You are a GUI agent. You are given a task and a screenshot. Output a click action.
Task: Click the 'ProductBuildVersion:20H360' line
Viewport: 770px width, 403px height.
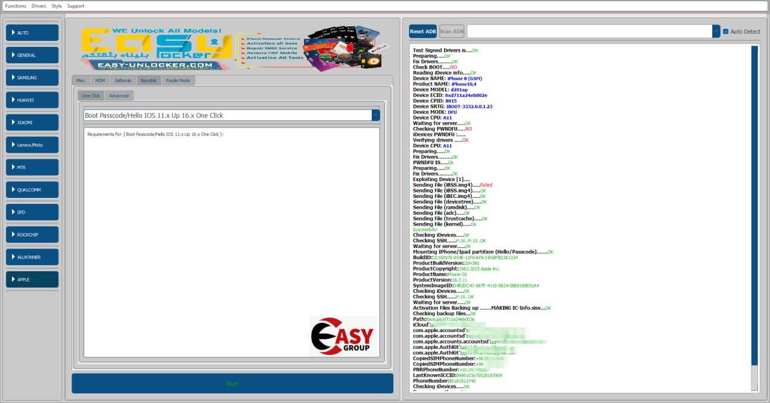point(446,263)
